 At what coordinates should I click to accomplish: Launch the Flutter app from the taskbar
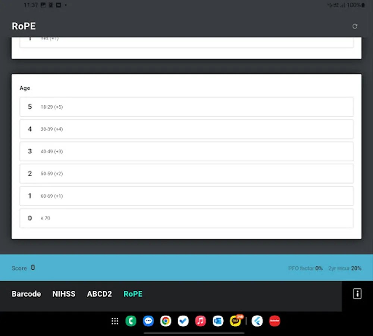coord(257,321)
